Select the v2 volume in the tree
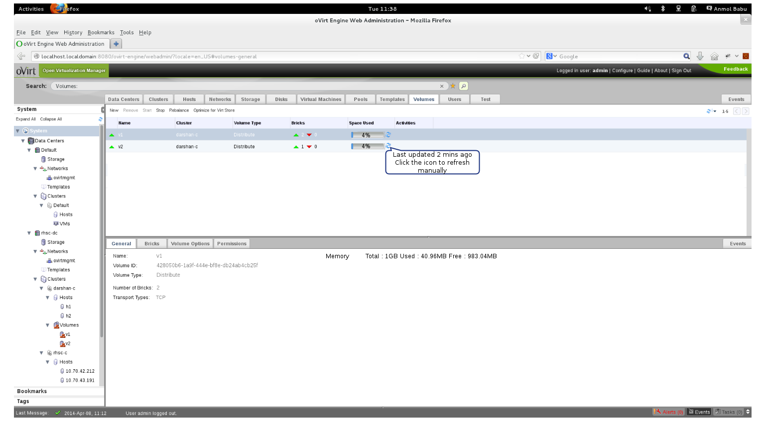The image size is (763, 423). click(x=68, y=344)
